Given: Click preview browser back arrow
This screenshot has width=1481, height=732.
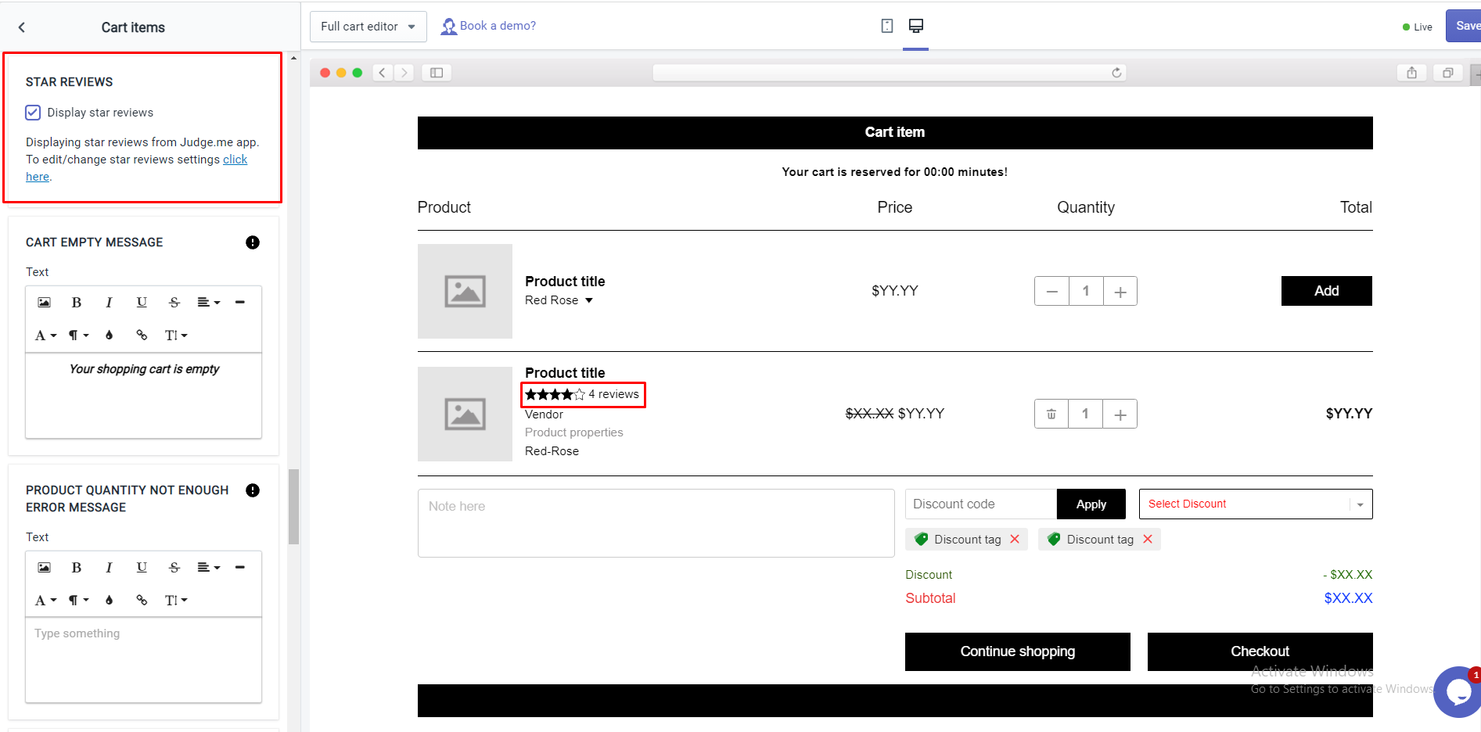Looking at the screenshot, I should pyautogui.click(x=383, y=73).
